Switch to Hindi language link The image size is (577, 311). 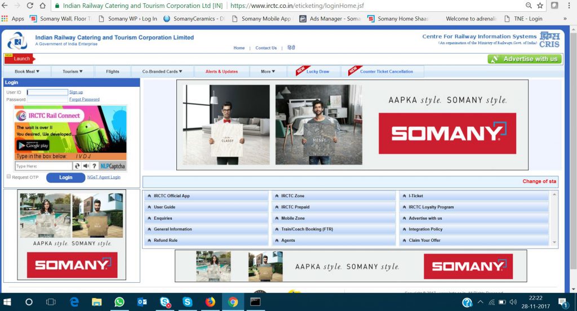(x=291, y=47)
